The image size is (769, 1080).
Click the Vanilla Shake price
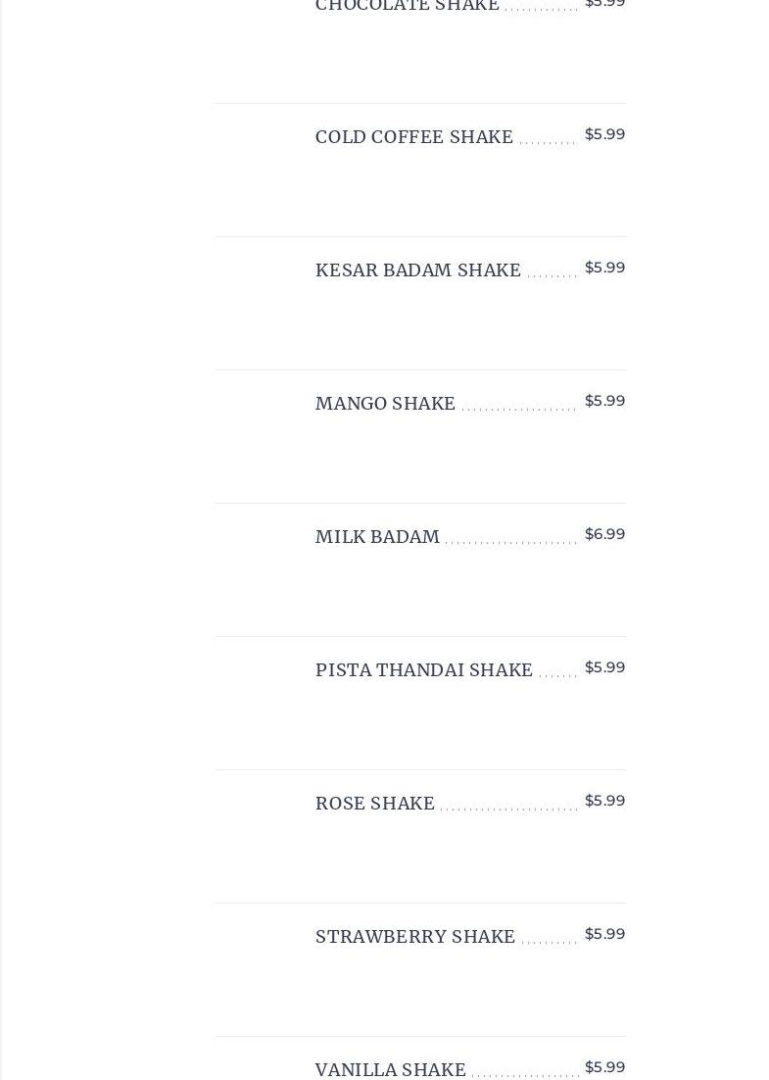point(604,1067)
